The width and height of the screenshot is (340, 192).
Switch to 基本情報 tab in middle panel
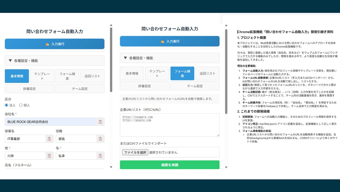pyautogui.click(x=132, y=73)
